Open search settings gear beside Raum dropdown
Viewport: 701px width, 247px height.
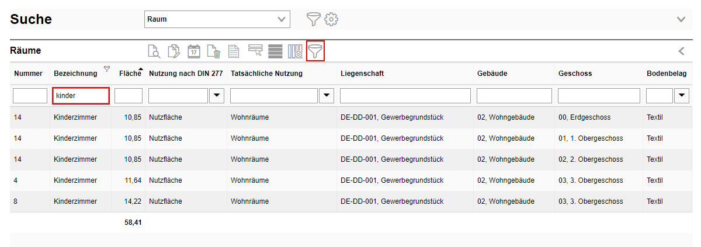pos(331,19)
